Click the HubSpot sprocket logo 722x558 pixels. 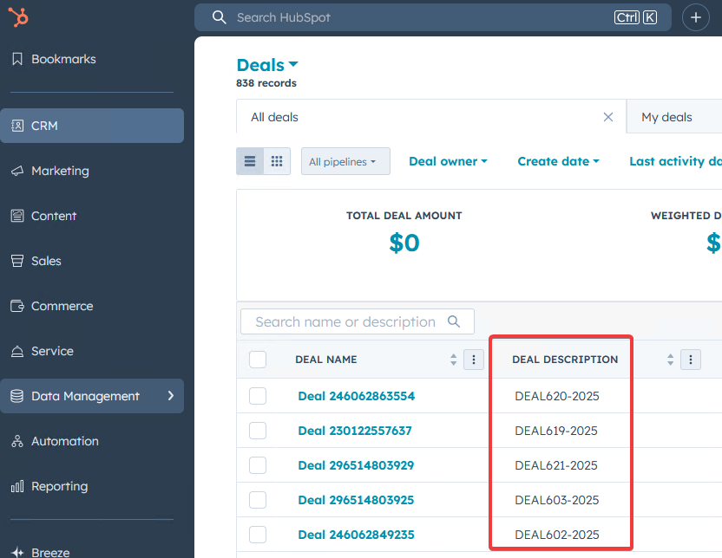tap(19, 17)
